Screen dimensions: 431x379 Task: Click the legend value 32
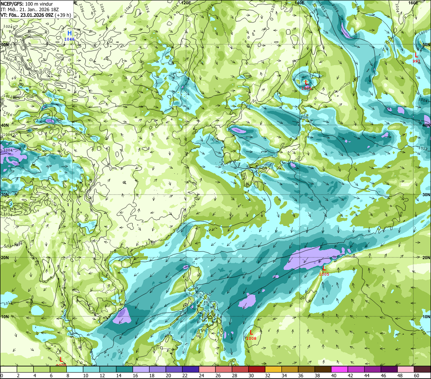(x=268, y=376)
